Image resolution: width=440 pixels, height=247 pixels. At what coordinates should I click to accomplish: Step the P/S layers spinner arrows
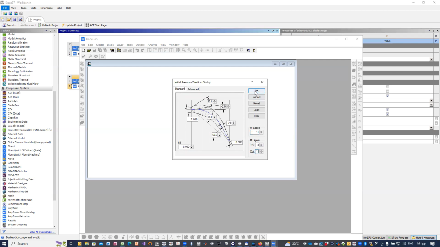261,145
